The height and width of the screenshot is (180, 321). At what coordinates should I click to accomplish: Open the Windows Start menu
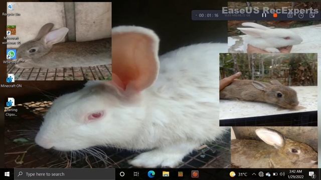7,174
